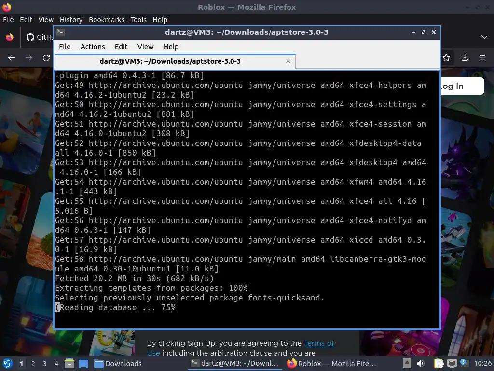Click the 'Extracting templates from packages: 100%' line
The height and width of the screenshot is (371, 494).
point(151,288)
